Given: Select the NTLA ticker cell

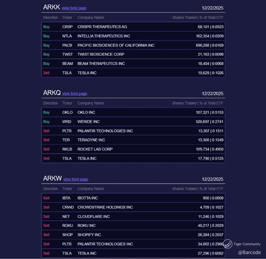Looking at the screenshot, I should click(67, 36).
